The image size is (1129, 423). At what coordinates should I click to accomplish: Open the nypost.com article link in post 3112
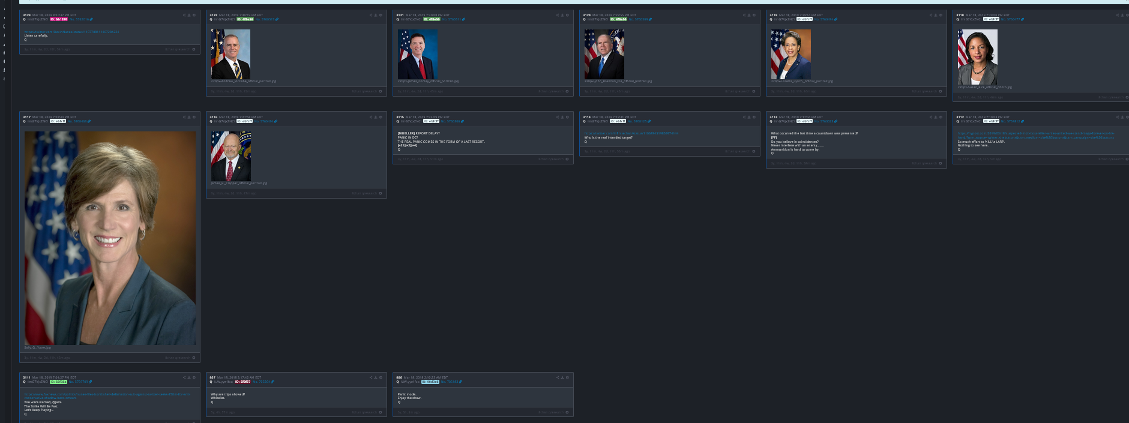pos(1035,135)
